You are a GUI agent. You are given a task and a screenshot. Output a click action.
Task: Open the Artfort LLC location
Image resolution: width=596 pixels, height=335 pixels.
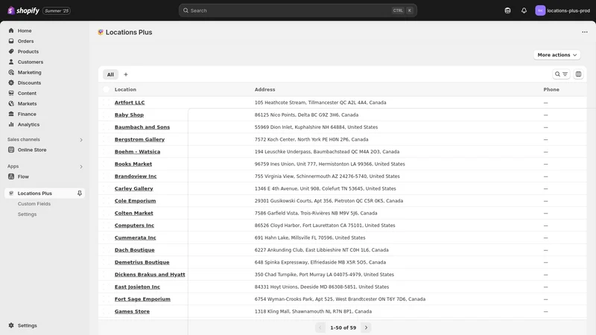[130, 103]
